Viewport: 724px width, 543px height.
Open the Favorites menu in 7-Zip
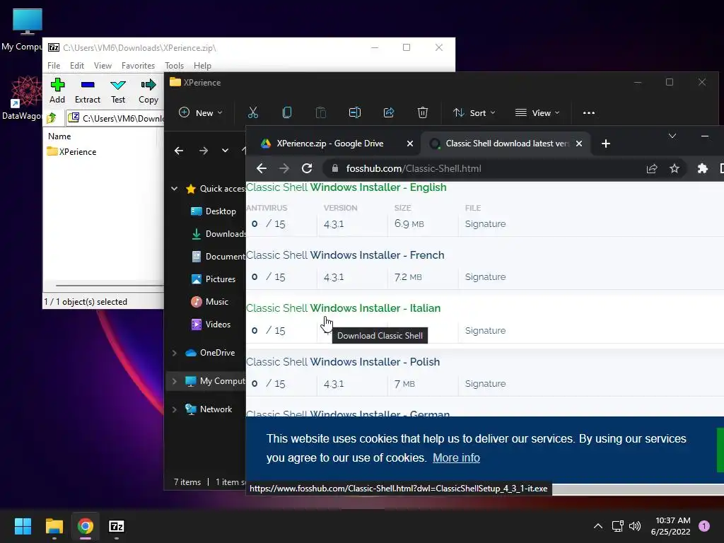tap(138, 66)
